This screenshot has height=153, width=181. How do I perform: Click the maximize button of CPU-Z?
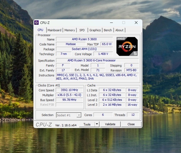(x=124, y=23)
